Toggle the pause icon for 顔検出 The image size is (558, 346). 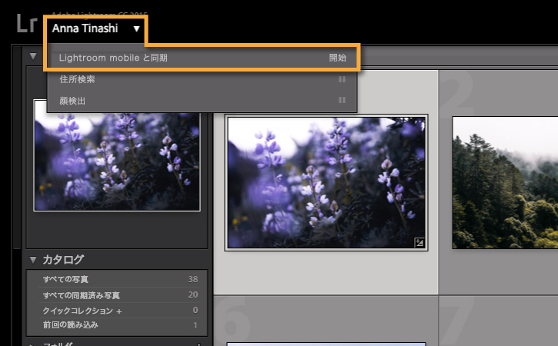click(342, 100)
